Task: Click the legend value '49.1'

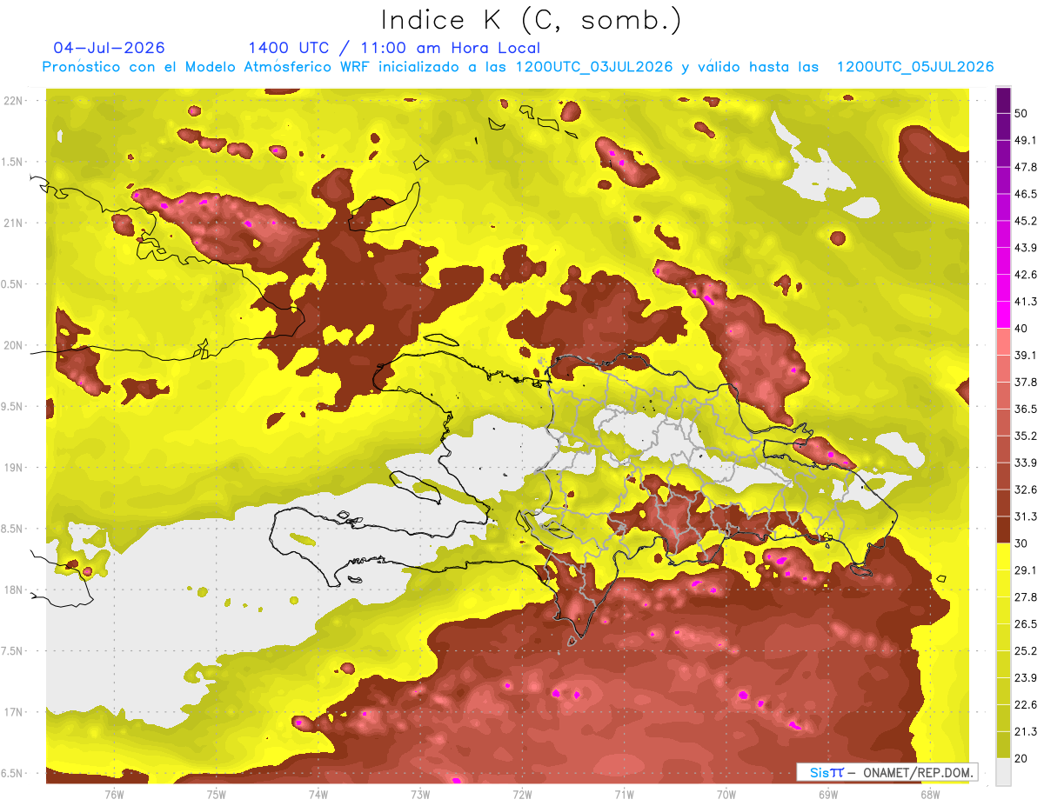Action: 1025,140
